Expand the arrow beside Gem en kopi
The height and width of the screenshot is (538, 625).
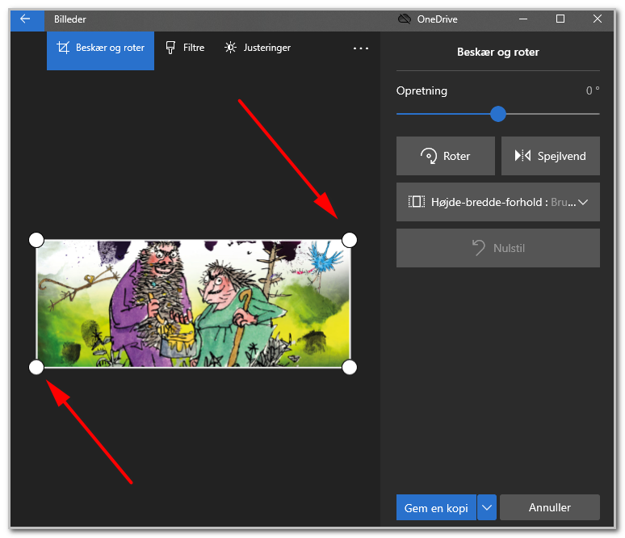[x=487, y=507]
